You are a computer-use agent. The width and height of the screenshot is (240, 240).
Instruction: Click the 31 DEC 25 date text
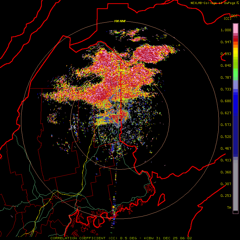pos(167,238)
